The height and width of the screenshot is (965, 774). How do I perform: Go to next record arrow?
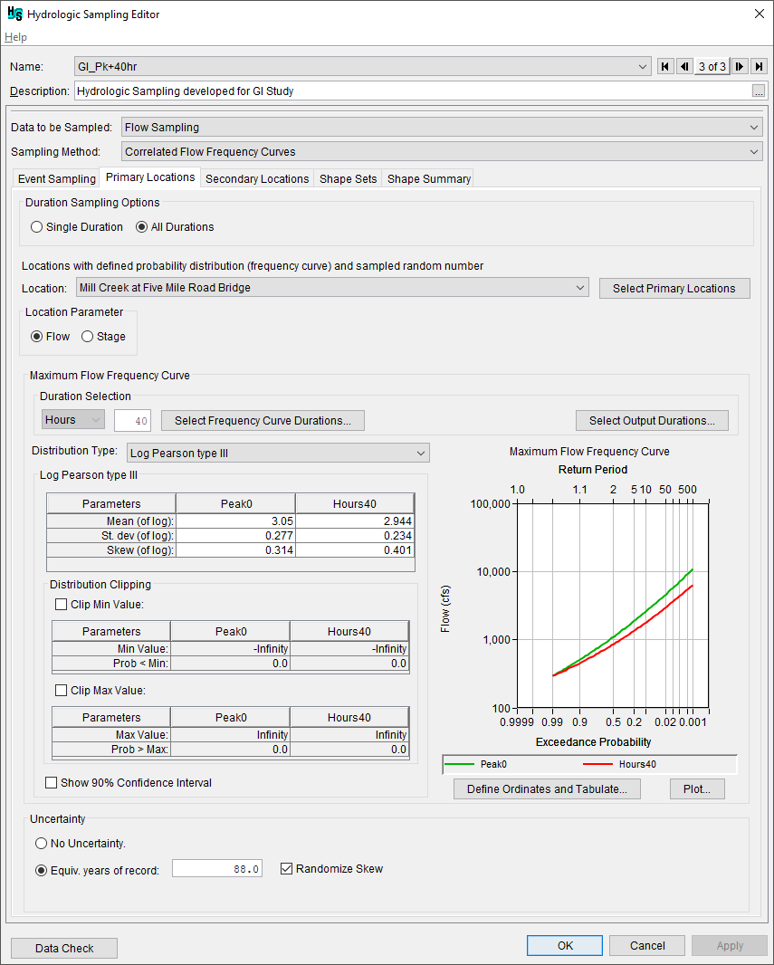click(740, 66)
